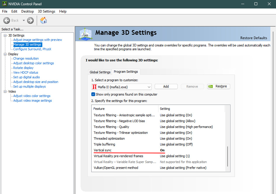Click the Home icon in toolbar

[x=43, y=20]
